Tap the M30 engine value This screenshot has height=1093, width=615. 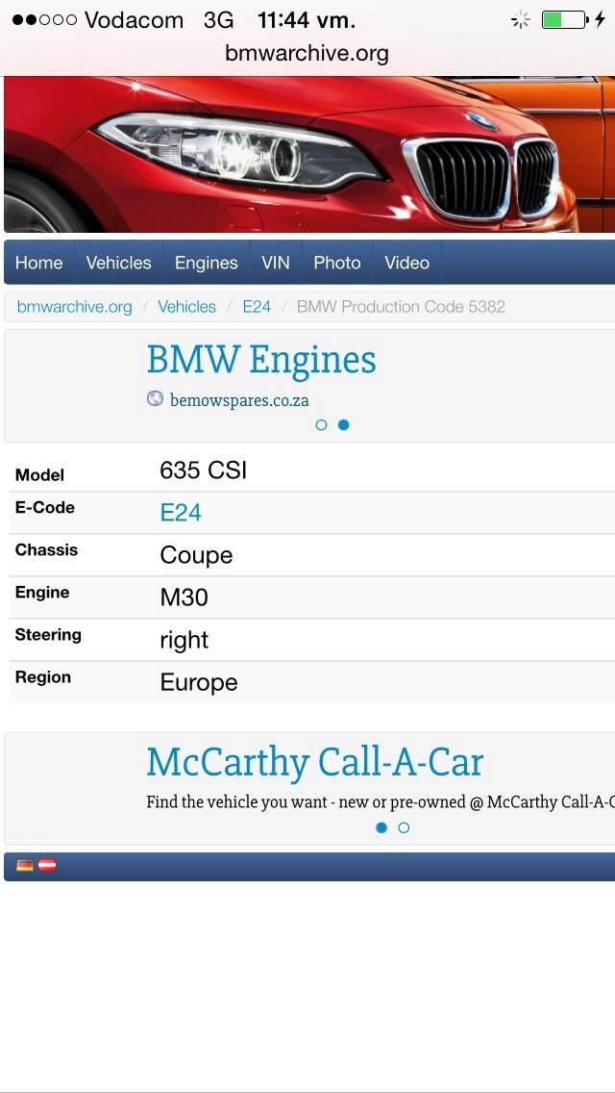tap(184, 597)
